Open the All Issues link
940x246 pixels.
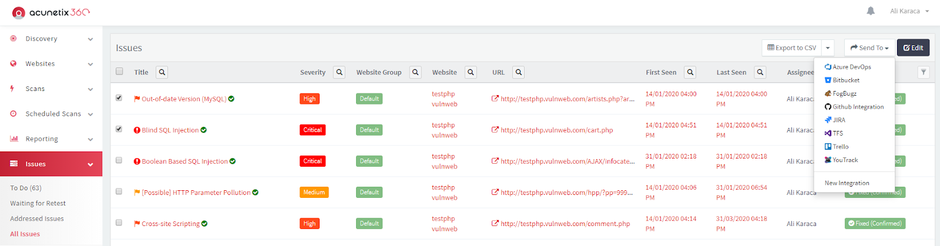coord(25,234)
